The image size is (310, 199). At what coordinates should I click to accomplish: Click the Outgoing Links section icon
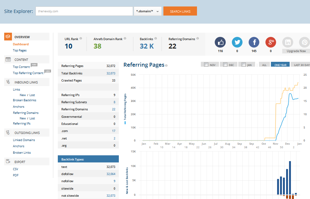[8, 132]
